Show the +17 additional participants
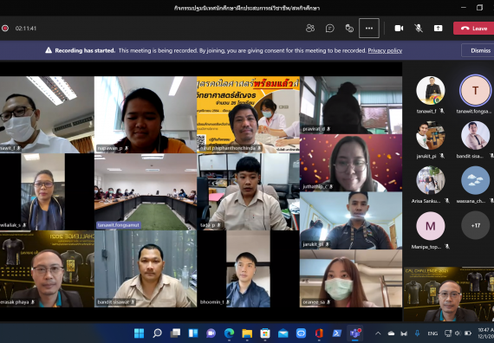494x343 pixels. 475,225
